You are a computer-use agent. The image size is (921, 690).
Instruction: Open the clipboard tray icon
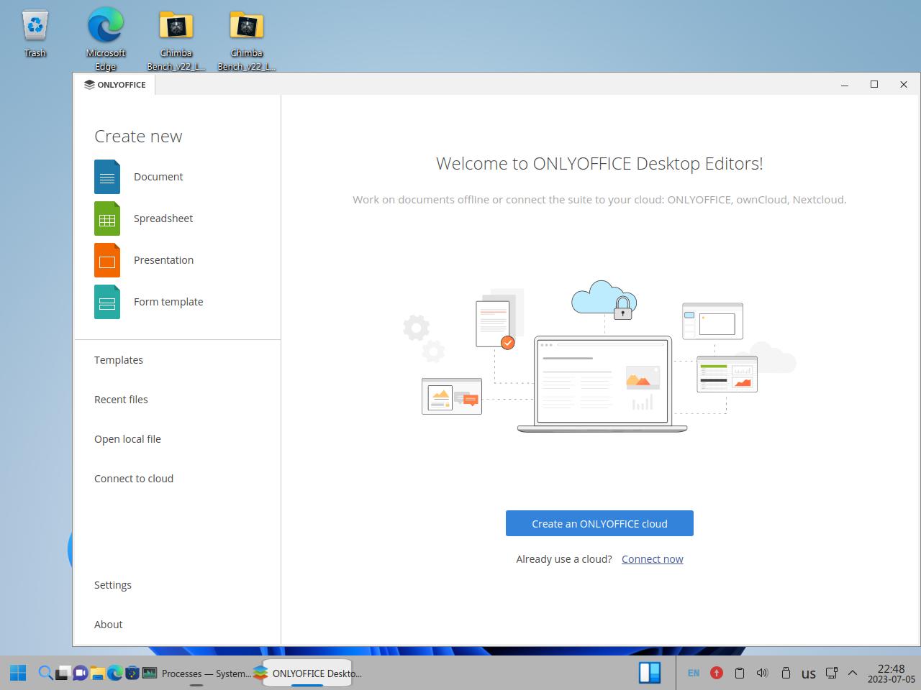point(740,673)
